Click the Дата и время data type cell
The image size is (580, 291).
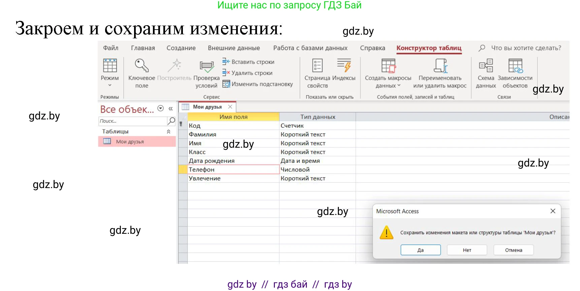pos(318,161)
